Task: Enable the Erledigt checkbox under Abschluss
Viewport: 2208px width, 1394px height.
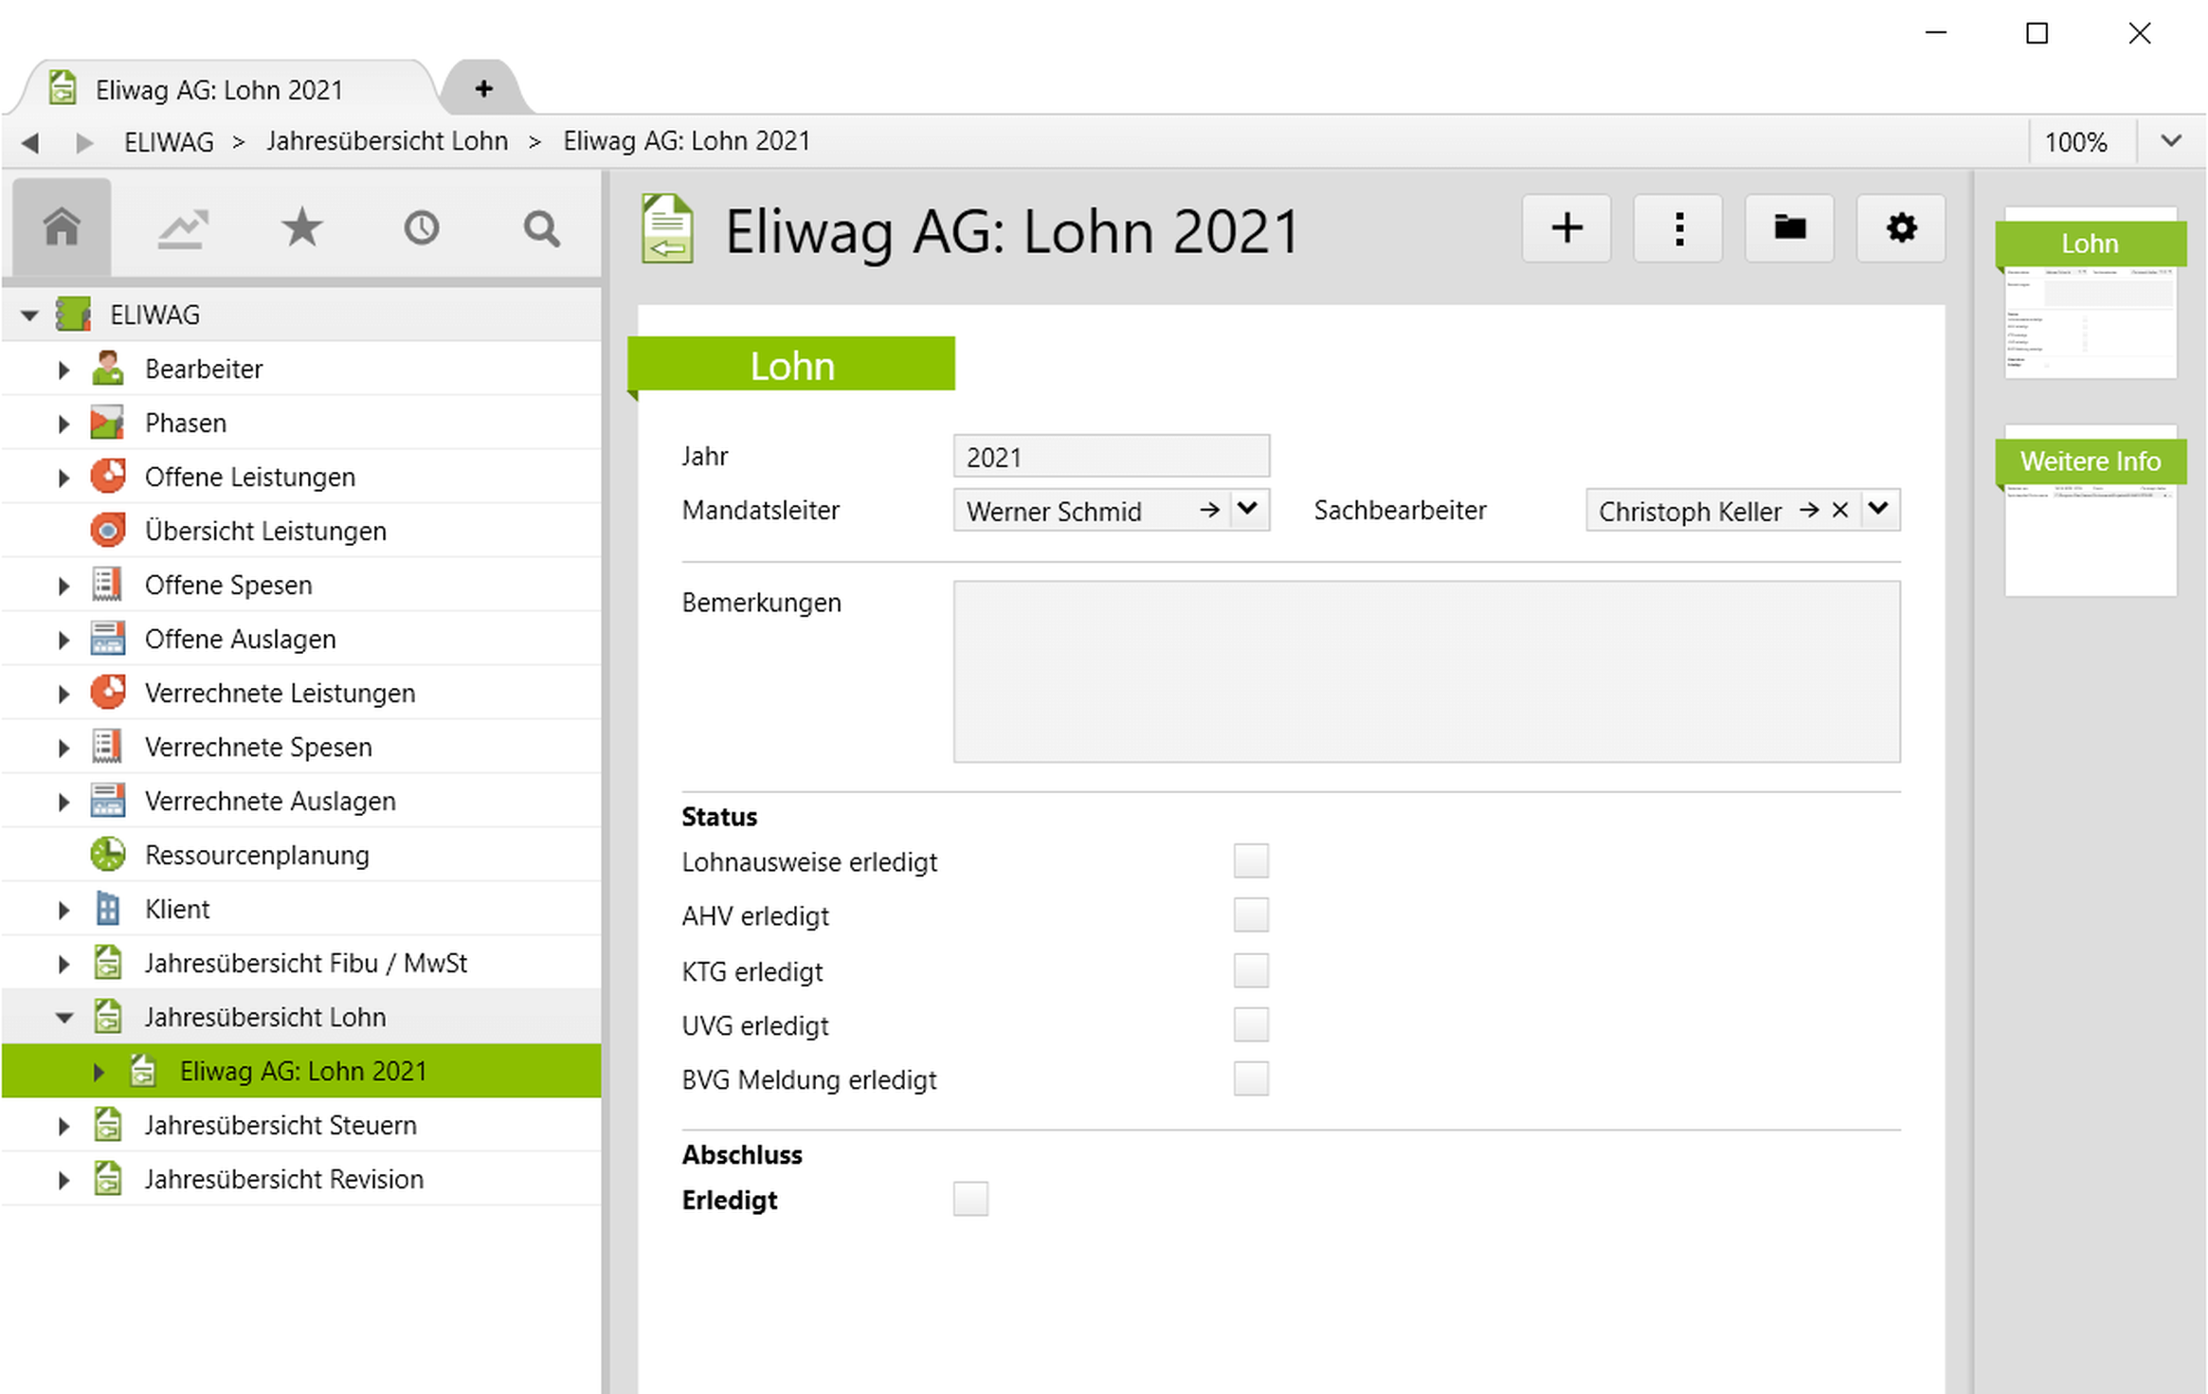Action: coord(970,1199)
